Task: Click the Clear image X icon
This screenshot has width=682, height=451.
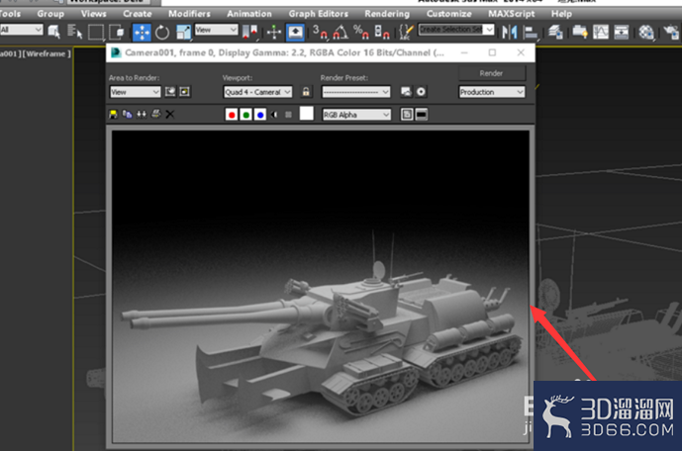Action: (x=170, y=115)
